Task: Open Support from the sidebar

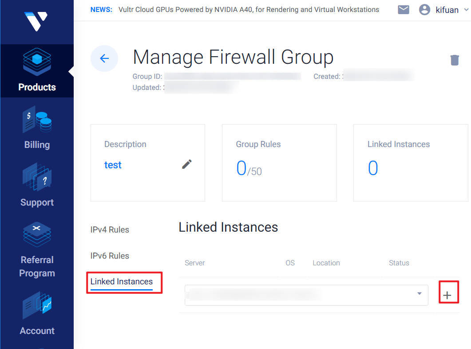Action: point(37,177)
